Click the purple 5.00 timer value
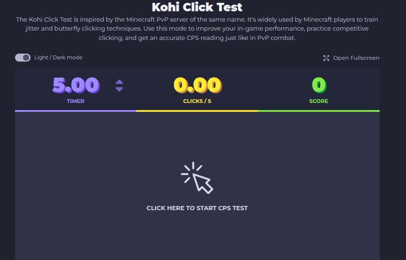 76,85
